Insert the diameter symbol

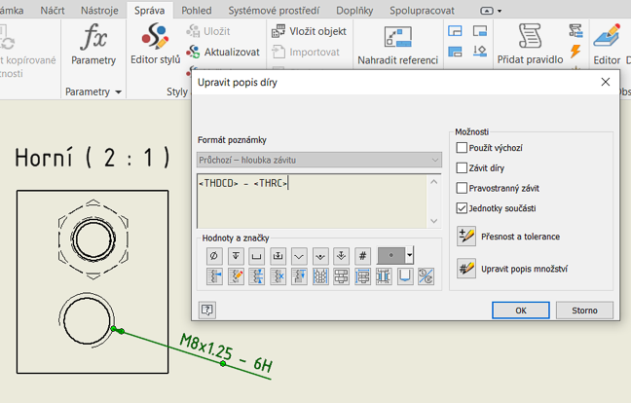point(214,255)
